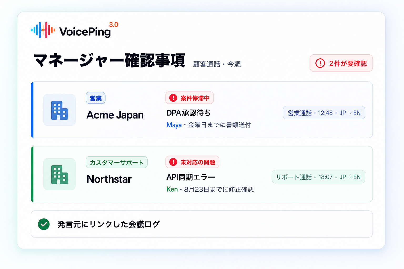Screen dimensions: 404x269
Task: Click the red exclamation icon on 未対応の問題
Action: (173, 162)
